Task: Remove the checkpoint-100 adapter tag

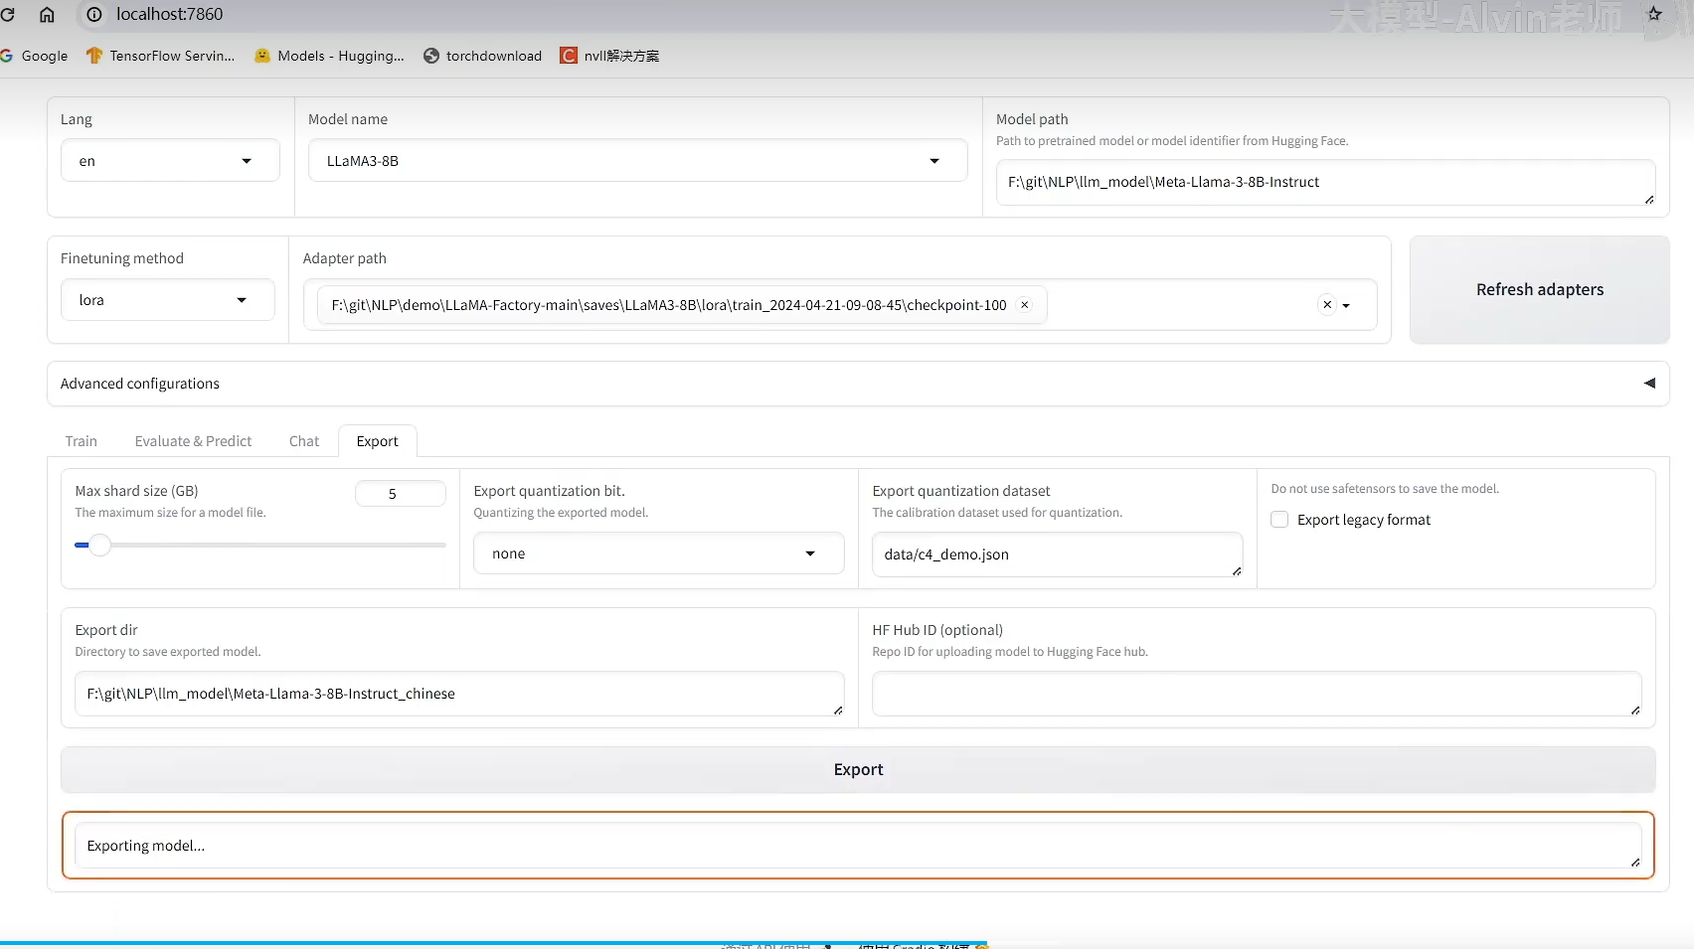Action: [x=1024, y=305]
